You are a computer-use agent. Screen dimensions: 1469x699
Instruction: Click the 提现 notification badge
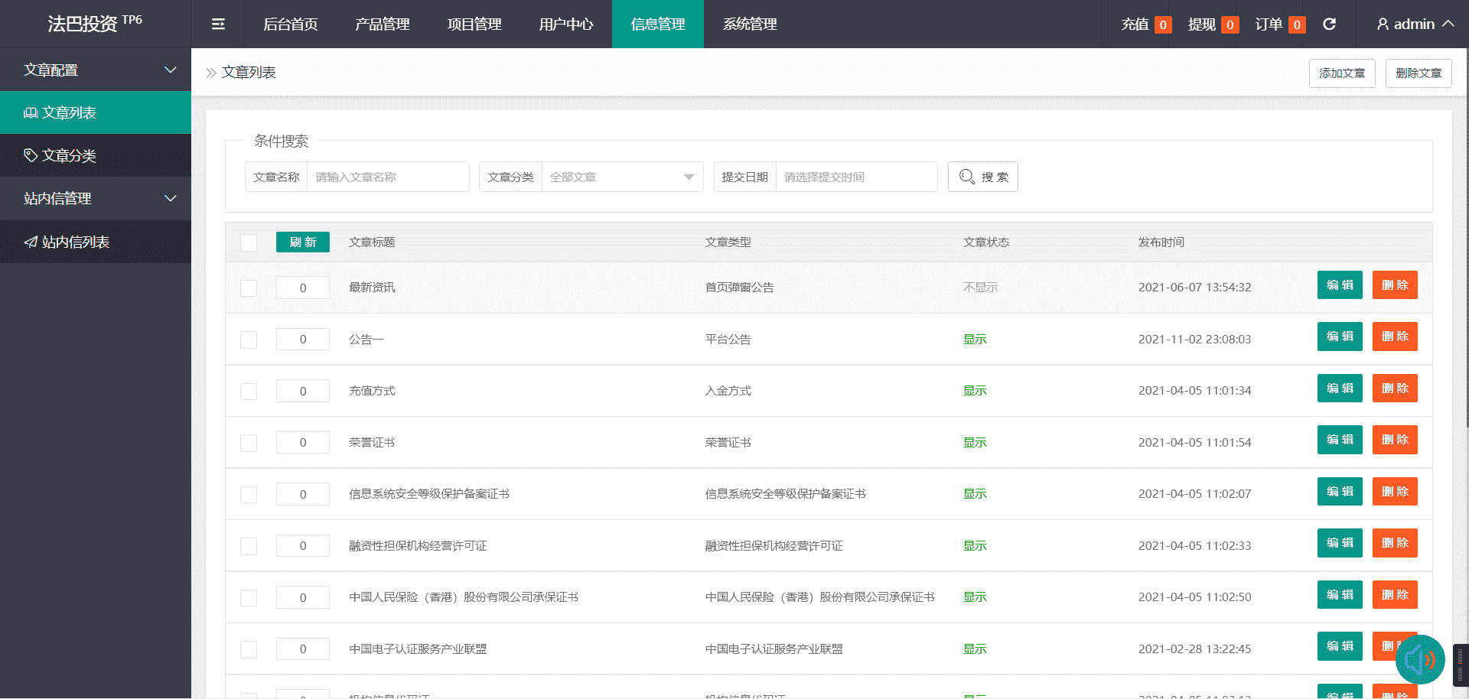[1230, 25]
